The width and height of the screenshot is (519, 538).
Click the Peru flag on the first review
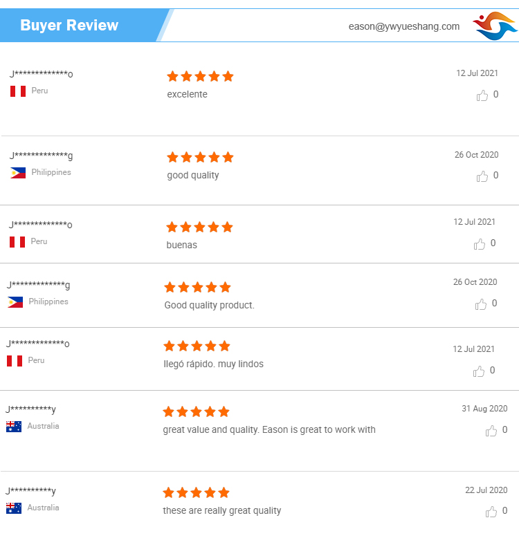[18, 91]
